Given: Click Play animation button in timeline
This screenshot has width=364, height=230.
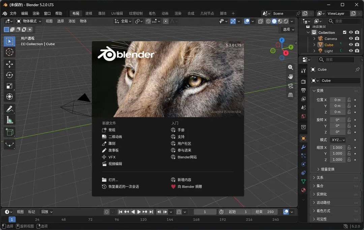Looking at the screenshot, I should pyautogui.click(x=139, y=212).
